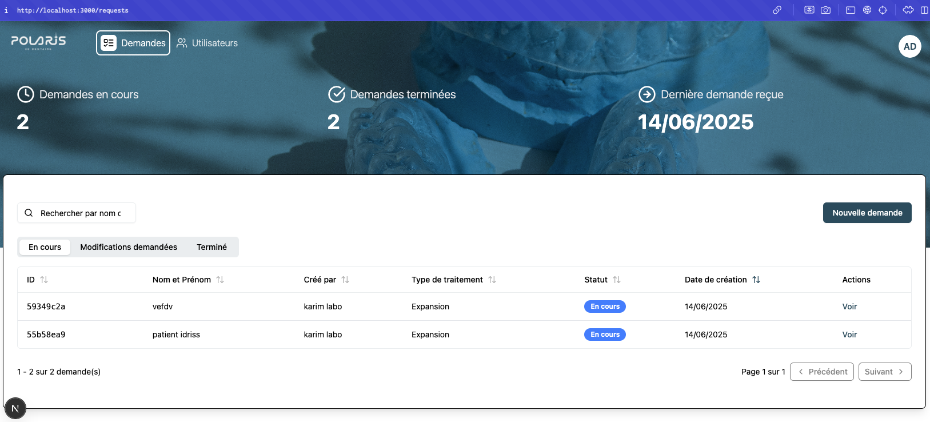This screenshot has width=930, height=422.
Task: Click the copy link icon in browser toolbar
Action: pos(777,10)
